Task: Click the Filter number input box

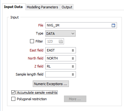Action: click(54, 41)
